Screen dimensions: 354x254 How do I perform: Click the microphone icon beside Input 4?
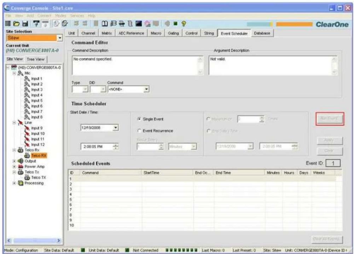coord(27,95)
